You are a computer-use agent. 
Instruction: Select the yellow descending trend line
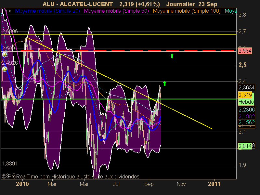(119, 83)
